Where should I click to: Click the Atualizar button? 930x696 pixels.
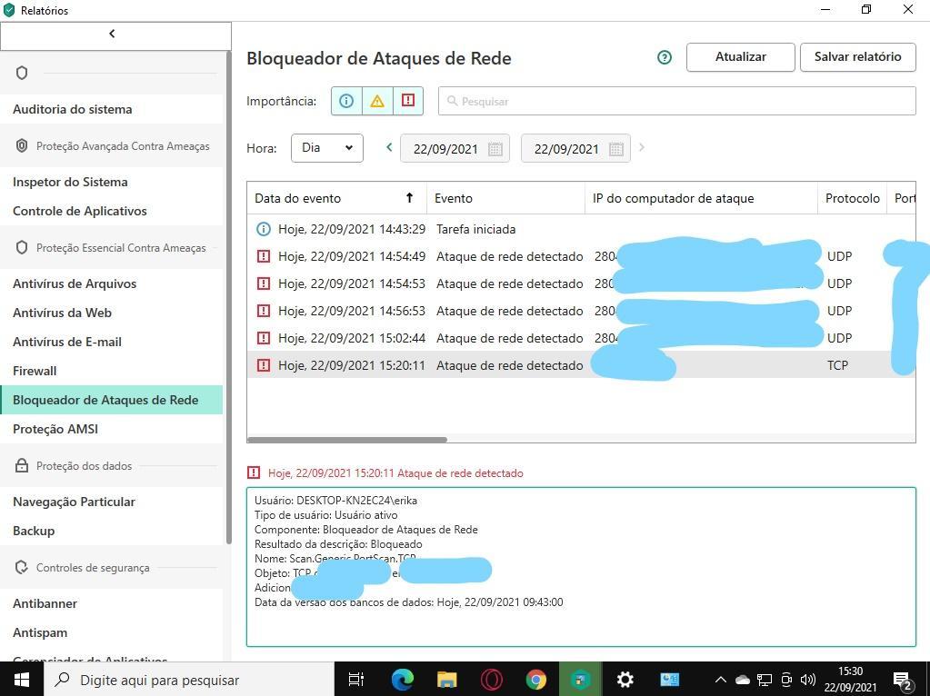pos(740,57)
